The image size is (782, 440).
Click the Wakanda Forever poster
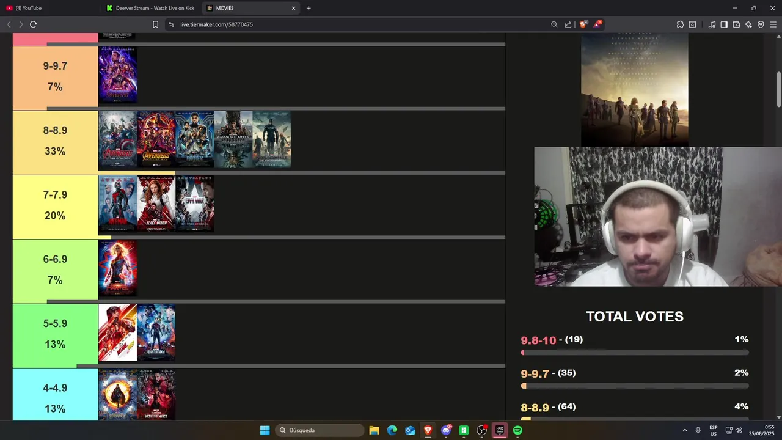[x=233, y=139]
